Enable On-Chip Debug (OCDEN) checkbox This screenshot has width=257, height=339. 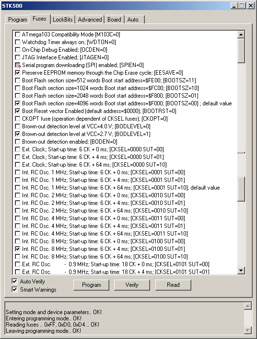click(17, 50)
